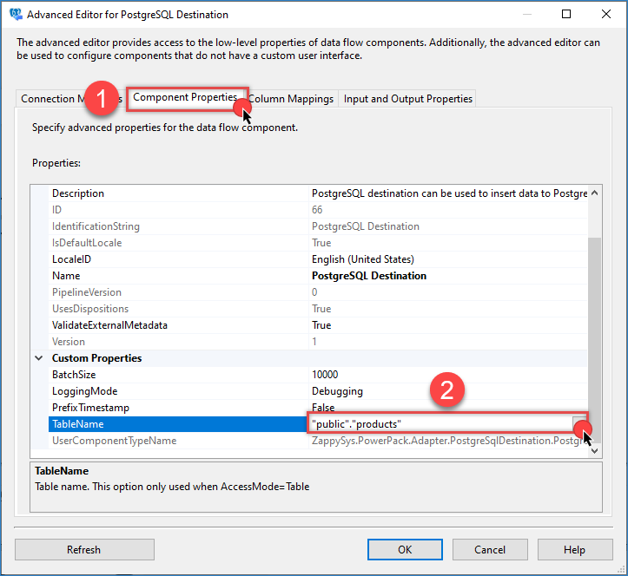Select the Name property row

(66, 276)
